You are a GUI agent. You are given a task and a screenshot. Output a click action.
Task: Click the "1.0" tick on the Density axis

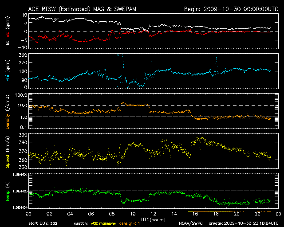[24, 117]
